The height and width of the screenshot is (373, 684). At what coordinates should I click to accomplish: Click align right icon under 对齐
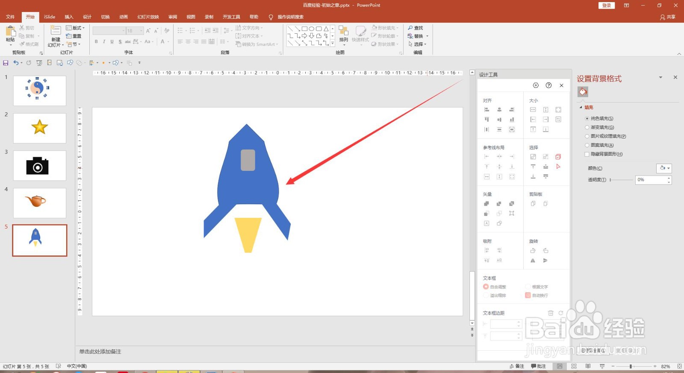pos(512,110)
